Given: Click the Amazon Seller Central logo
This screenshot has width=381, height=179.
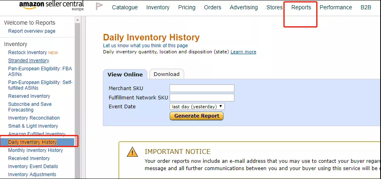Looking at the screenshot, I should coord(51,5).
